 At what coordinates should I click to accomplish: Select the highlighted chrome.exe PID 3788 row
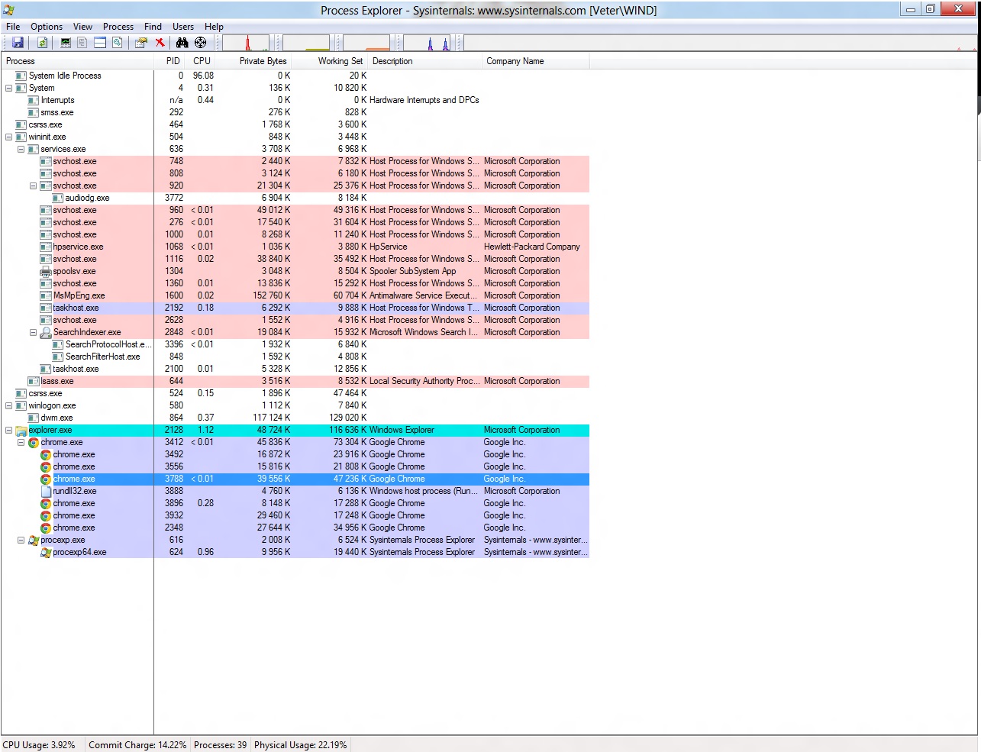295,479
